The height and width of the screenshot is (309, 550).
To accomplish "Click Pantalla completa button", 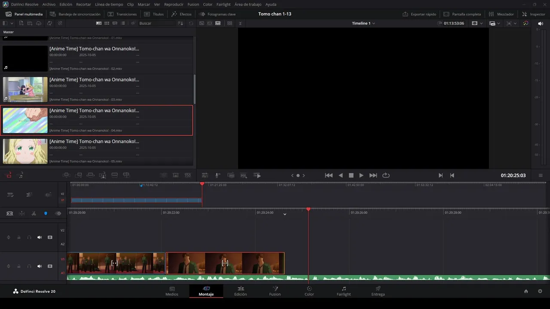I will [x=462, y=14].
